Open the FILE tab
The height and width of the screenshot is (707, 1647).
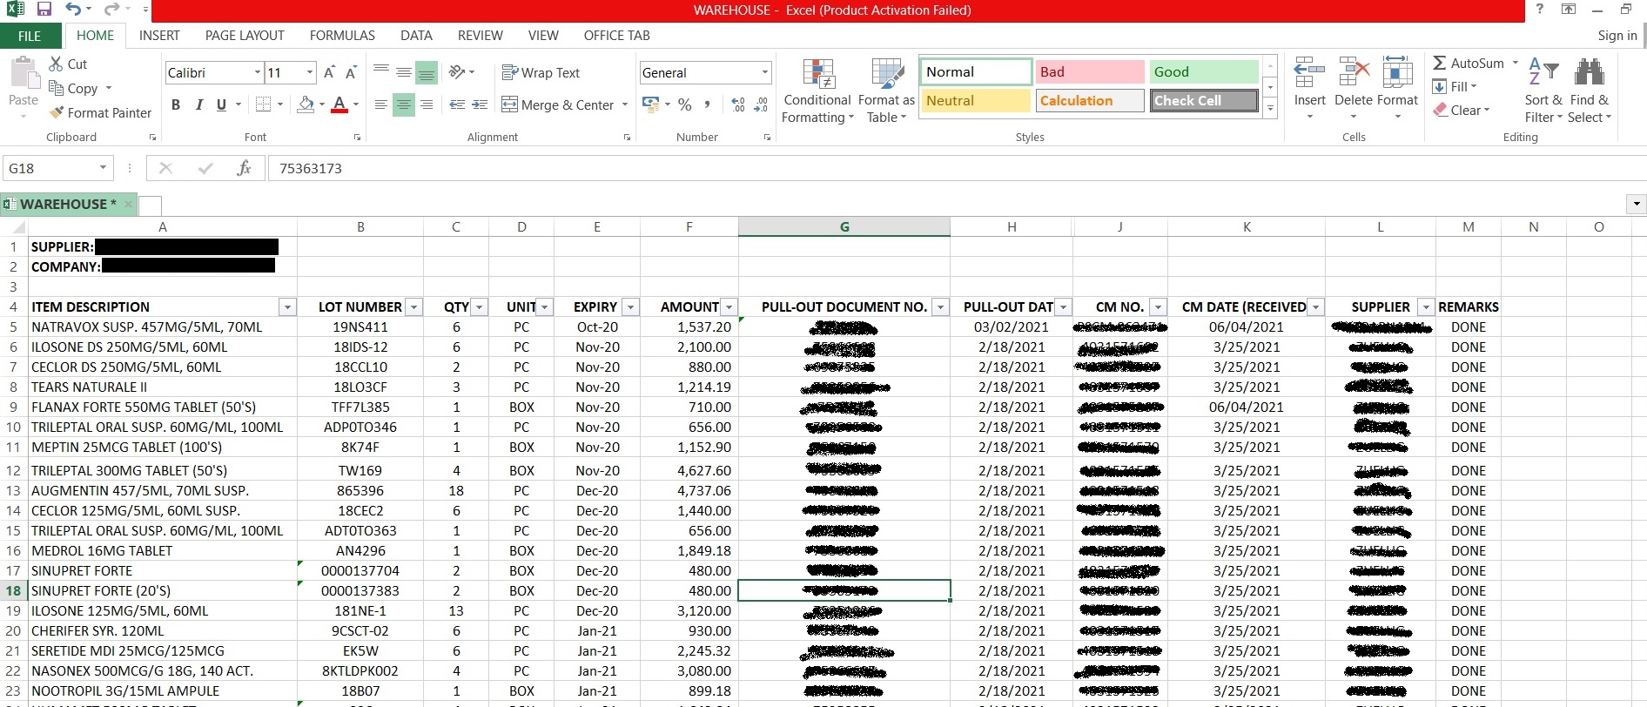(x=30, y=36)
